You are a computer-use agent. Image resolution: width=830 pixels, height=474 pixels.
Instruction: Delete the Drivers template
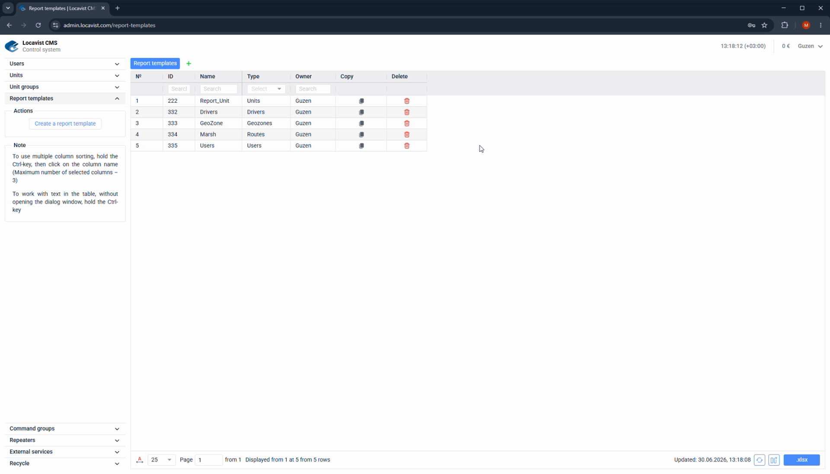407,112
